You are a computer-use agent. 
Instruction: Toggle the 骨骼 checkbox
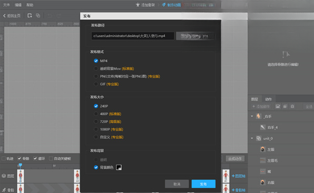pos(19,158)
